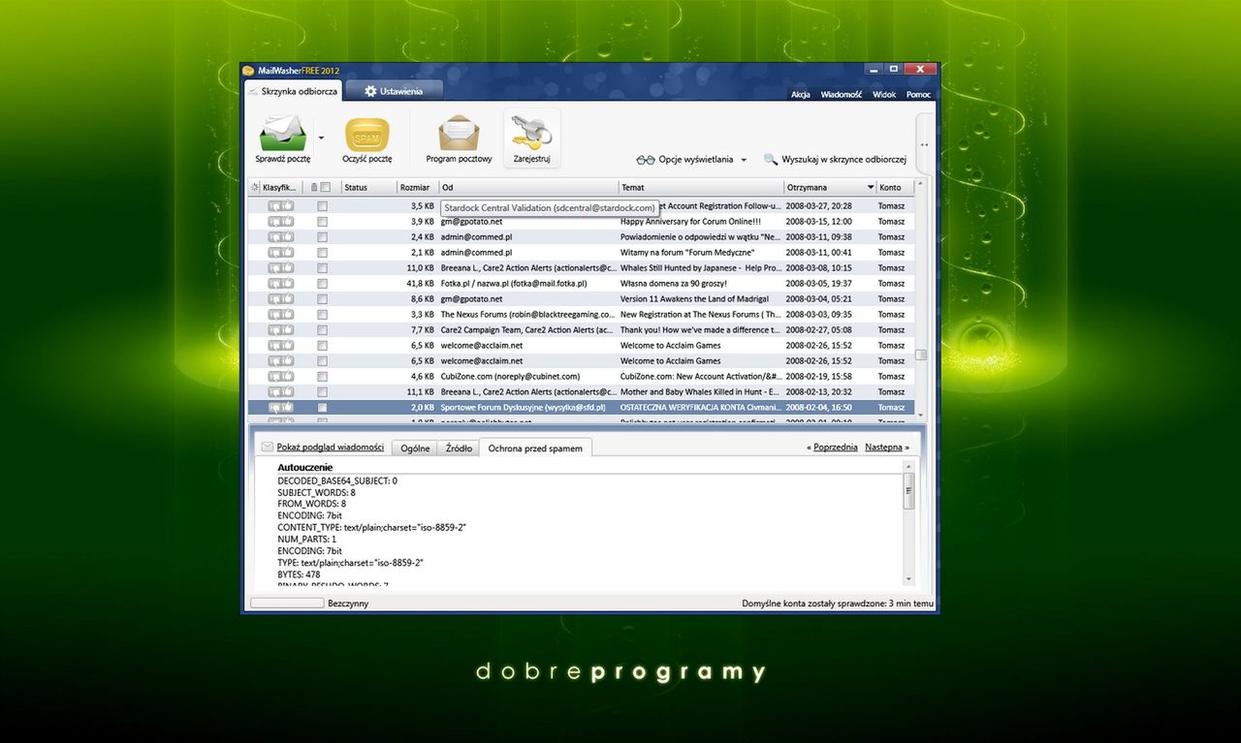Viewport: 1241px width, 743px height.
Task: Click thumbs rating icon for Mother and Baby Whales email
Action: pos(281,392)
